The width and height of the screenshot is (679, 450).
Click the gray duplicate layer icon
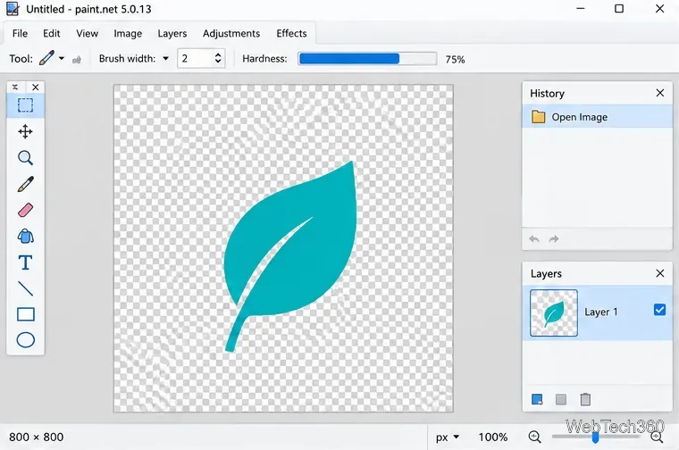click(x=561, y=399)
